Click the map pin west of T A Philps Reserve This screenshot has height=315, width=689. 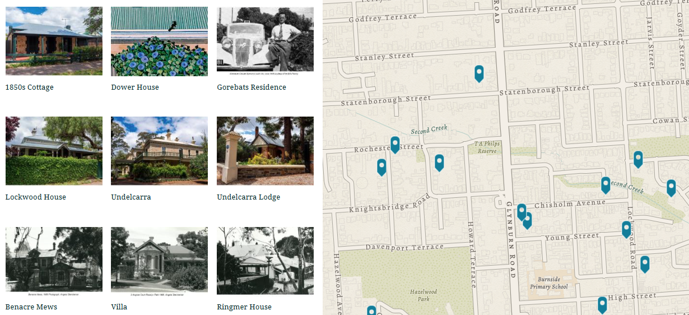click(x=439, y=162)
